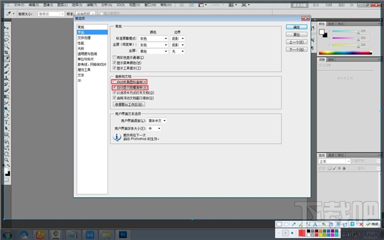This screenshot has height=240, width=384.
Task: Open the 3D(D) menu
Action: point(120,4)
